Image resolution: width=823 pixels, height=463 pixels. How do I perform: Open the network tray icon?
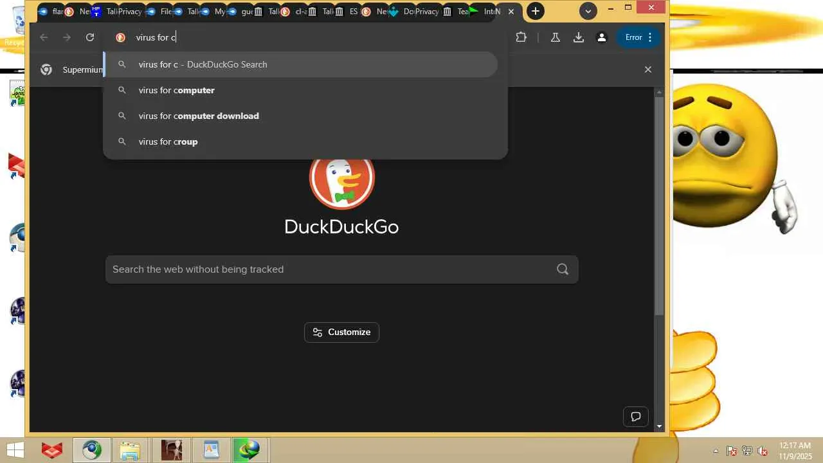tap(747, 451)
